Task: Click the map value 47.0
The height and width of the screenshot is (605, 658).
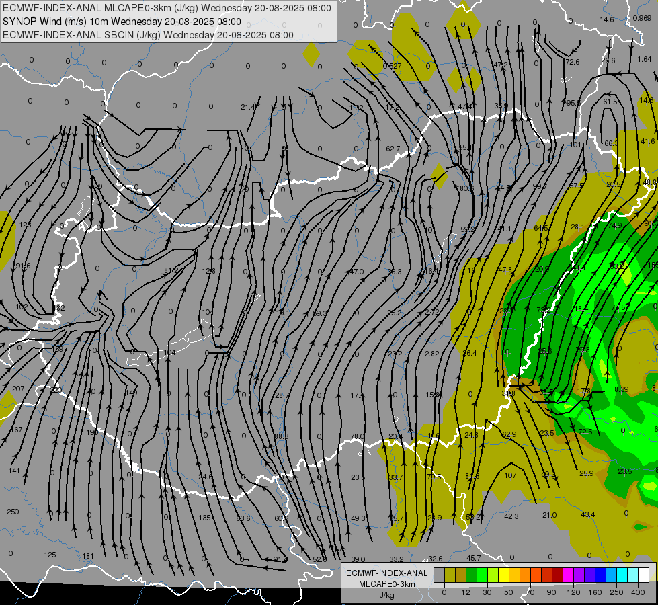Action: tap(356, 272)
